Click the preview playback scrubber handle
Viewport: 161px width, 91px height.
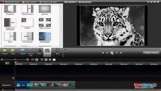point(65,49)
